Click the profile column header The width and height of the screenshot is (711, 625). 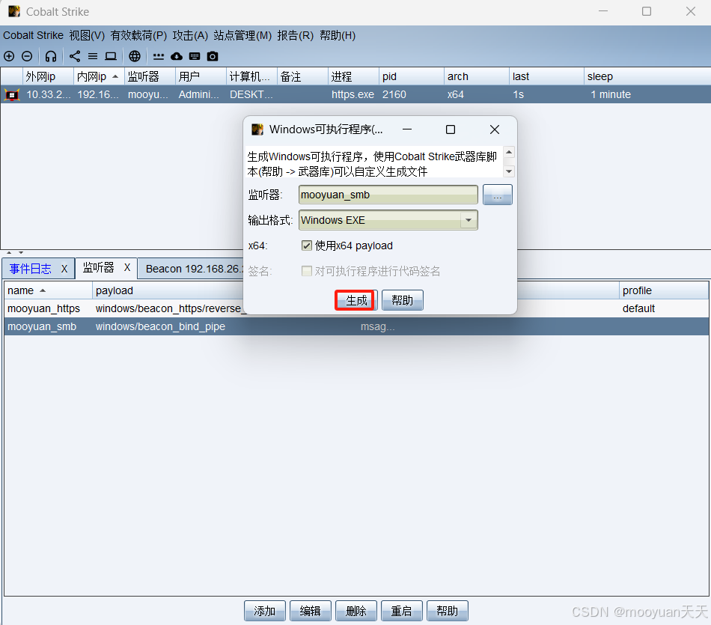664,290
